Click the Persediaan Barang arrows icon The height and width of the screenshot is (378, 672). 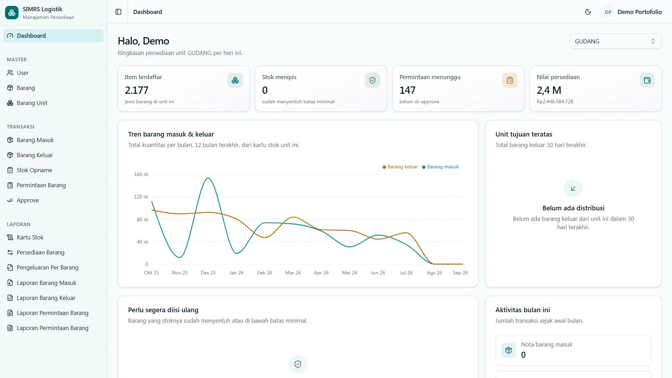coord(10,252)
